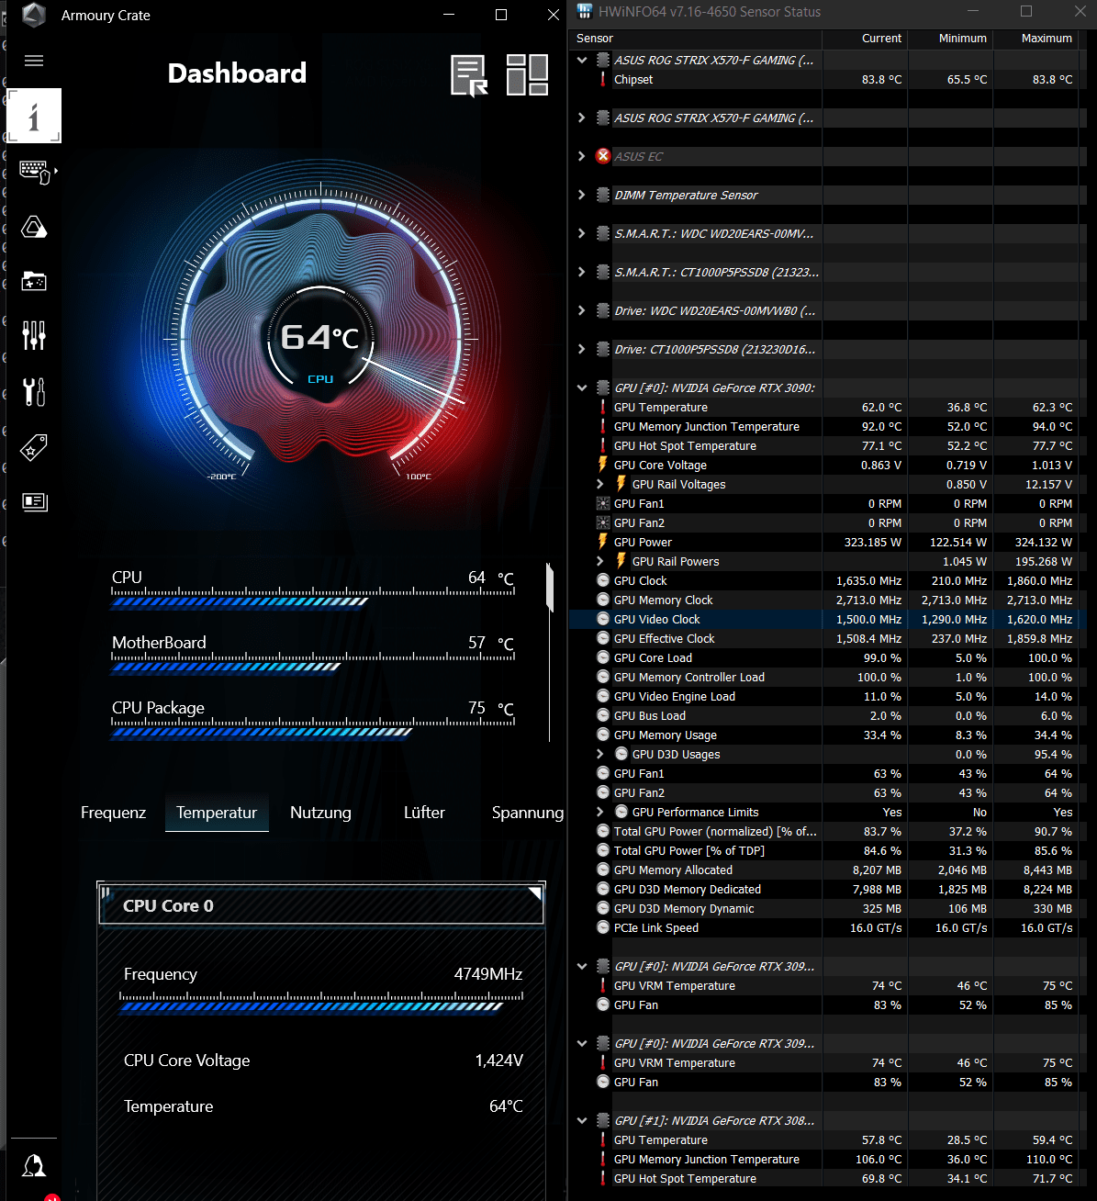Viewport: 1097px width, 1201px height.
Task: Click the GPU D3D Usages circular icon
Action: [621, 754]
